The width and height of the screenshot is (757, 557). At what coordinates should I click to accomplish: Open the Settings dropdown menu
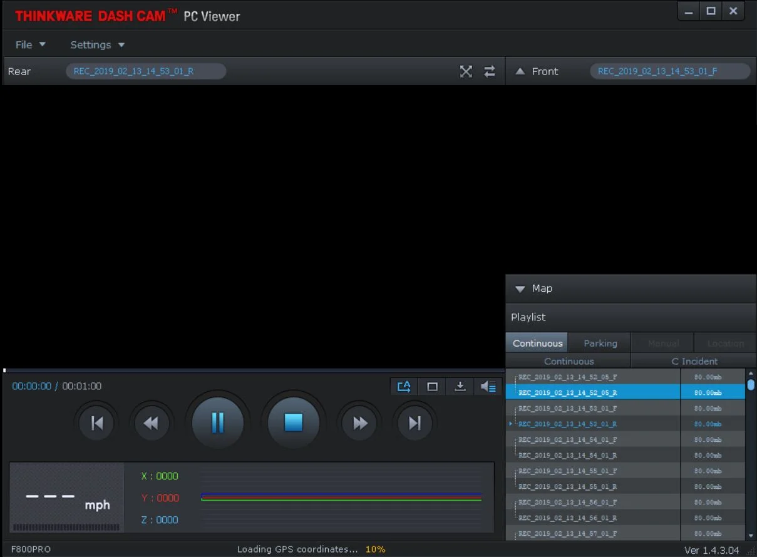[x=97, y=44]
